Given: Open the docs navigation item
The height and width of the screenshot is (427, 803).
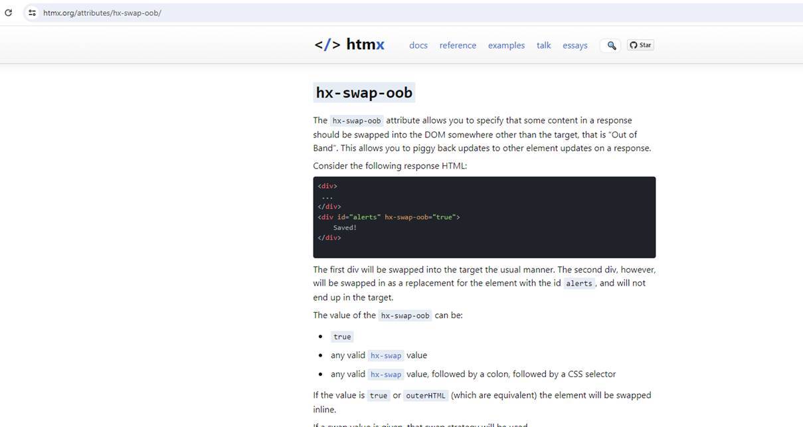Looking at the screenshot, I should point(418,45).
